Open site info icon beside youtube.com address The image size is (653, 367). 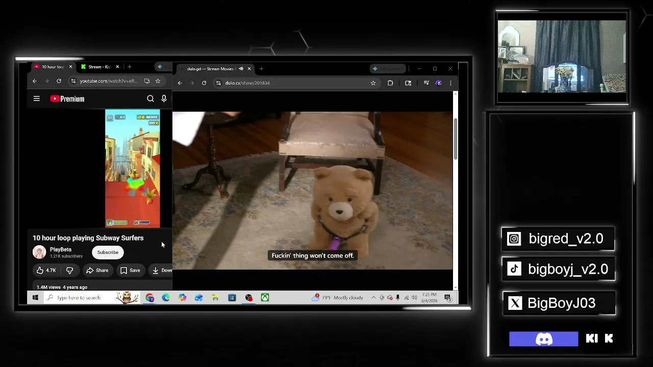73,81
